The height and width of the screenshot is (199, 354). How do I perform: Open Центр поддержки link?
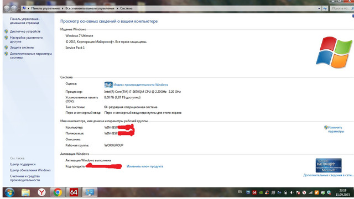(x=23, y=164)
